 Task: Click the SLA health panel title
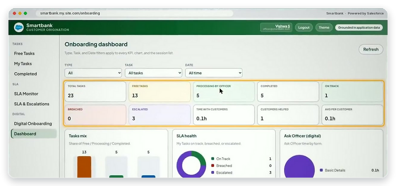[186, 136]
